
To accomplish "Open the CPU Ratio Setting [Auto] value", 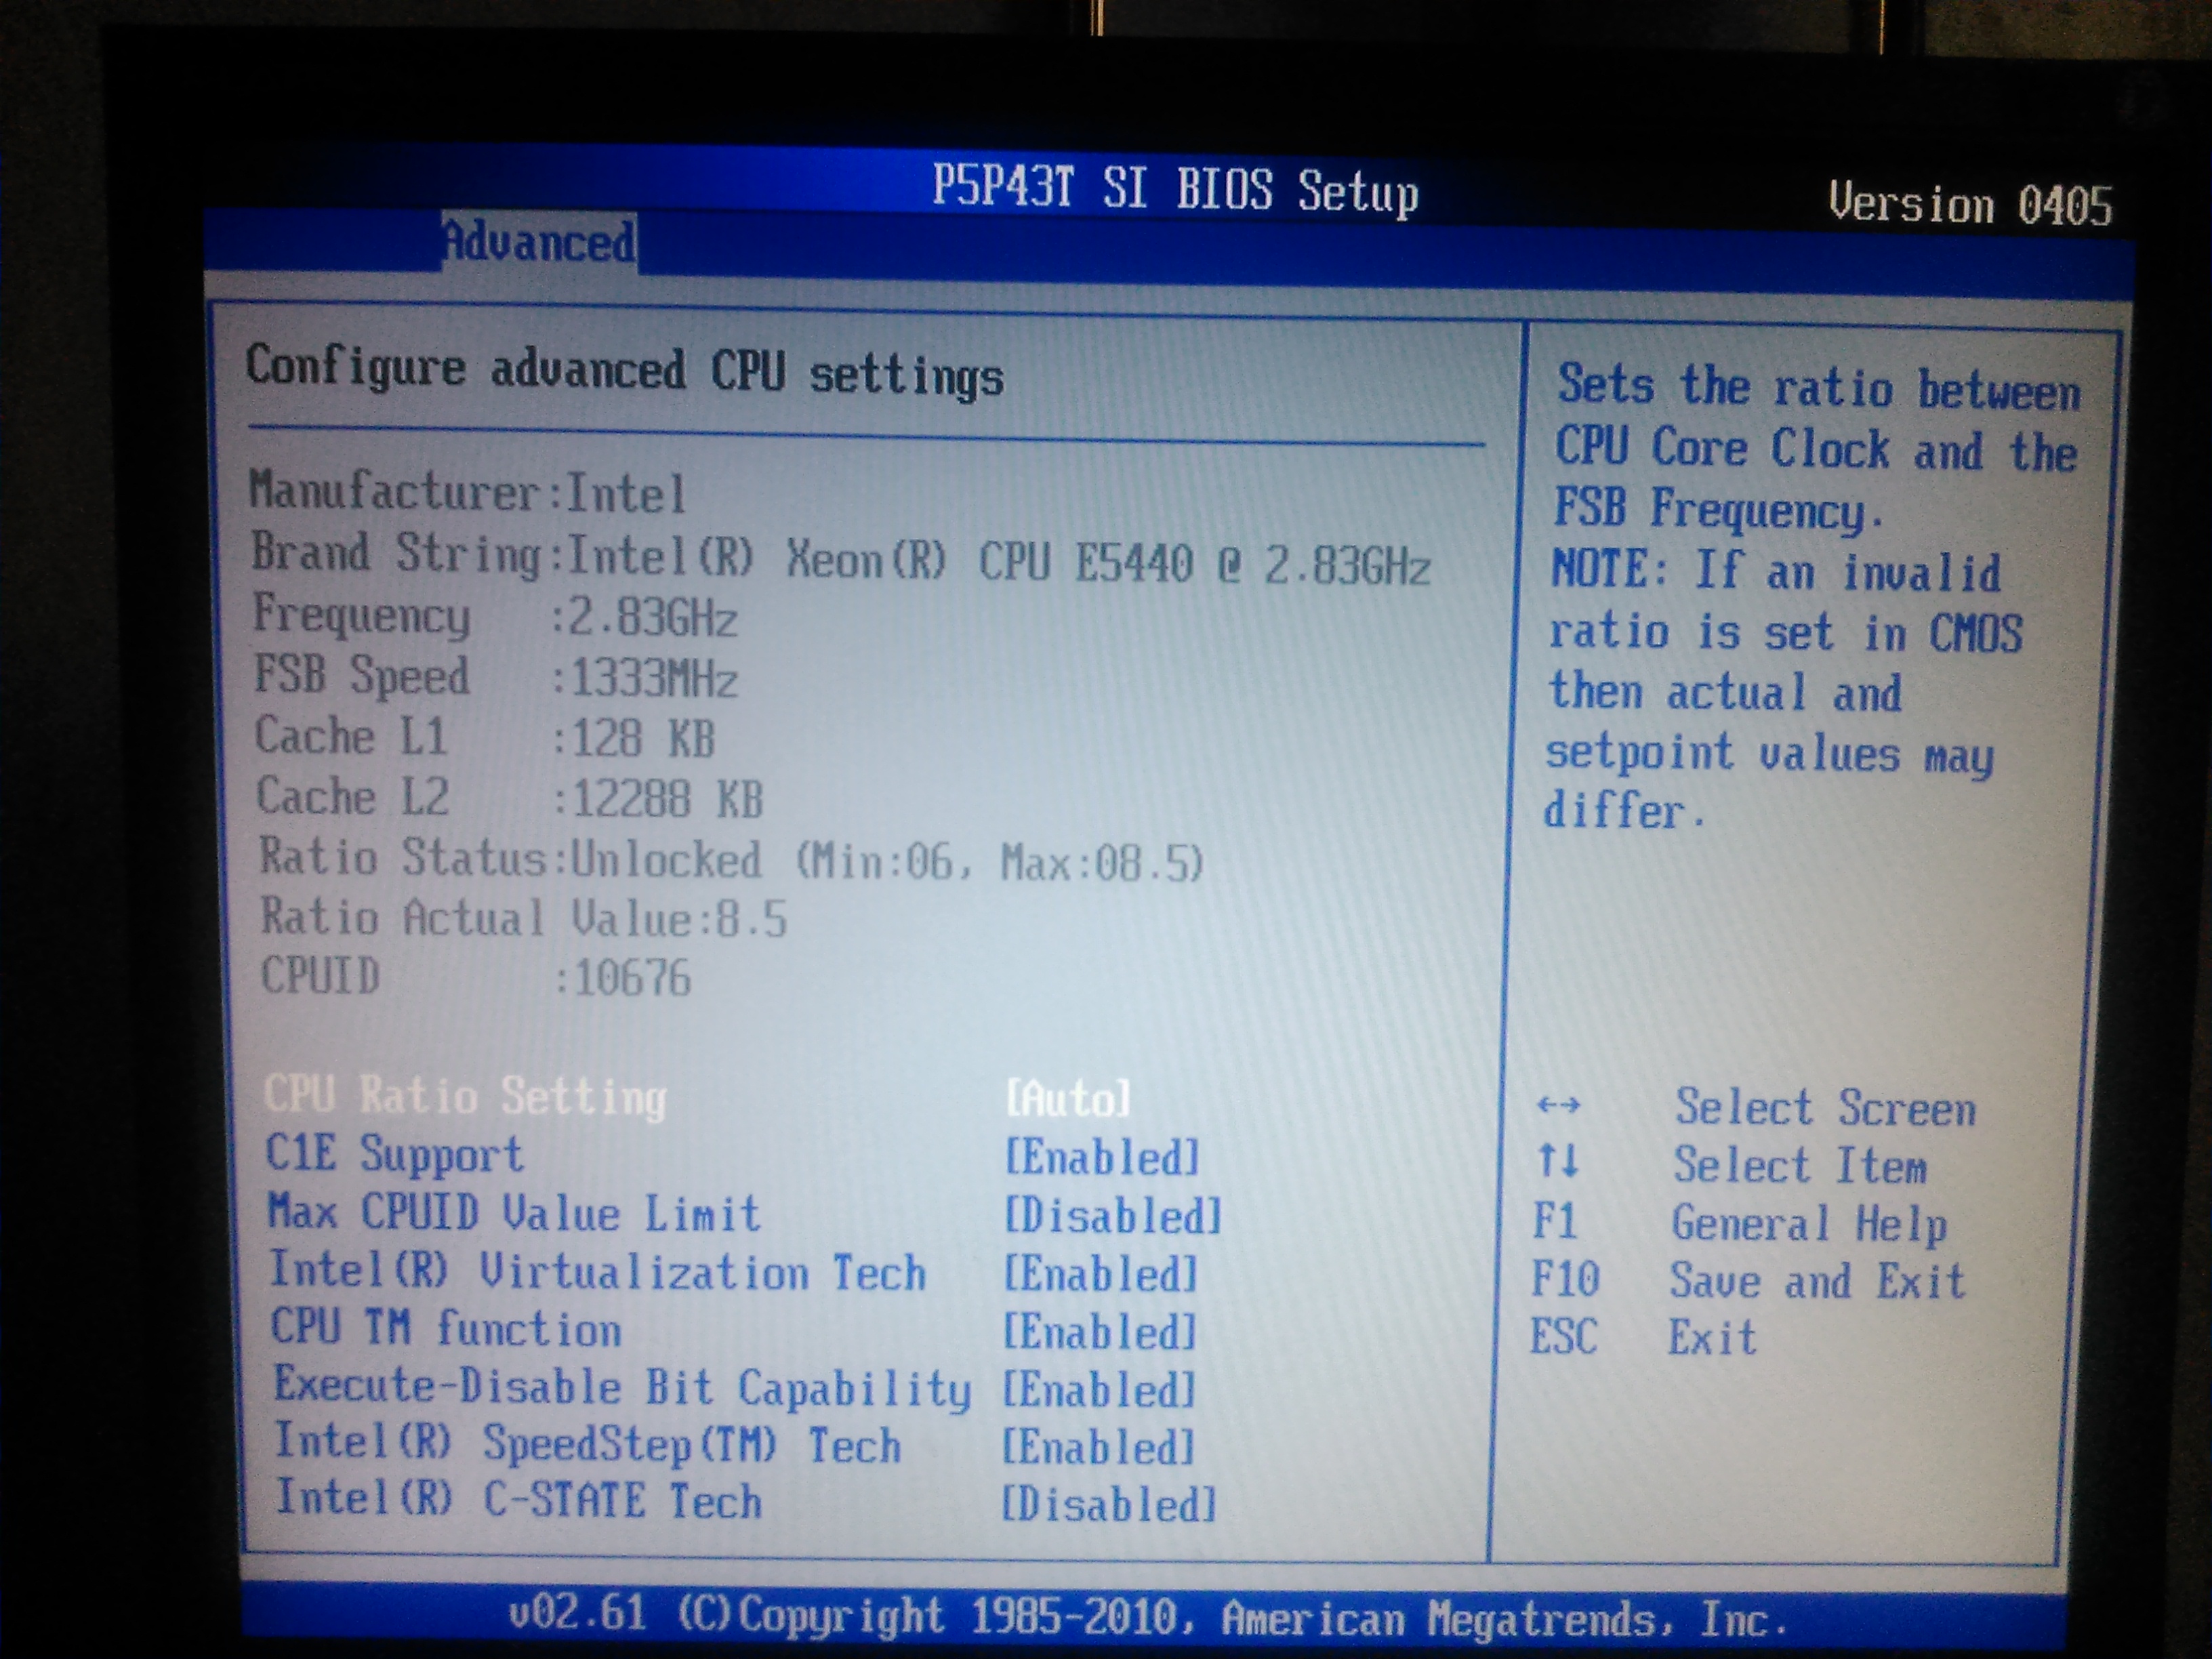I will point(1067,1099).
